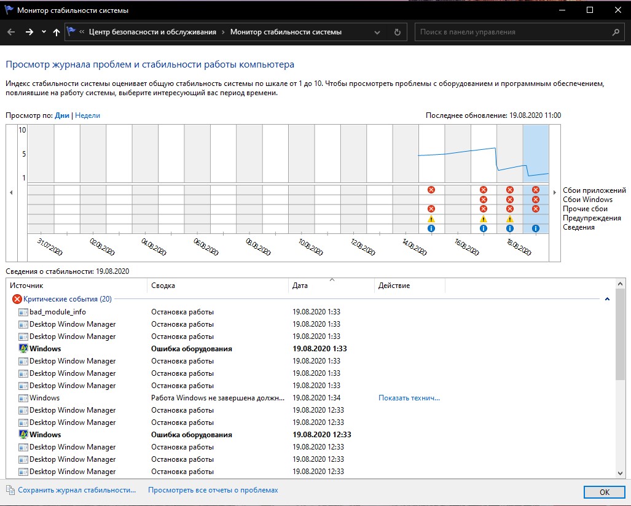
Task: Select information icon for 15.08.2020
Action: point(431,228)
